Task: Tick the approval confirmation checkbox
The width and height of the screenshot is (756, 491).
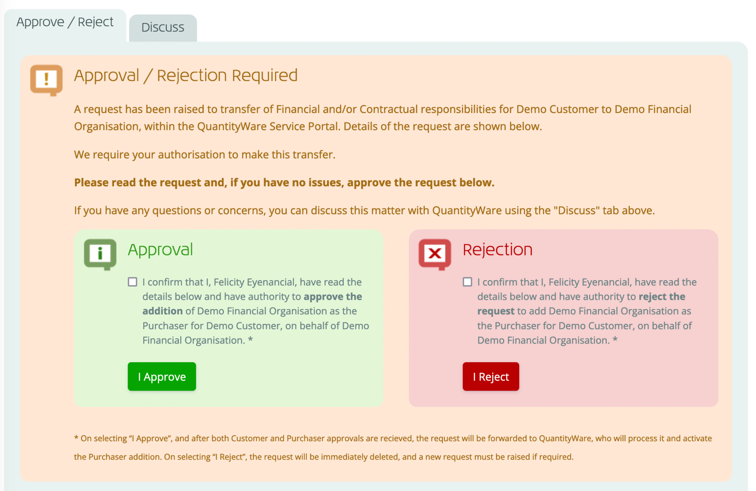Action: [133, 282]
